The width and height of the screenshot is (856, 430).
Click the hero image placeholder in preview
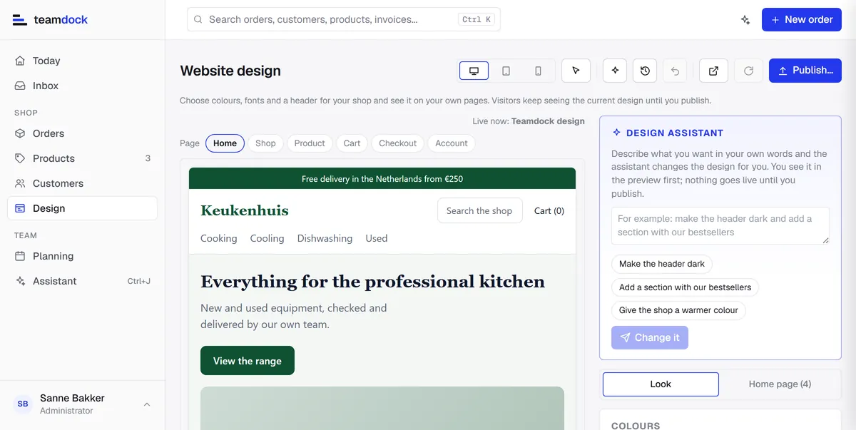tap(382, 408)
